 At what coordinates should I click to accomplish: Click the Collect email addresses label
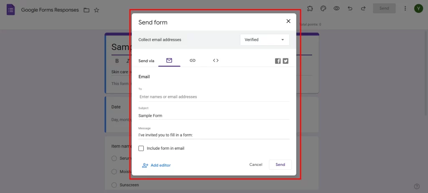[x=160, y=40]
